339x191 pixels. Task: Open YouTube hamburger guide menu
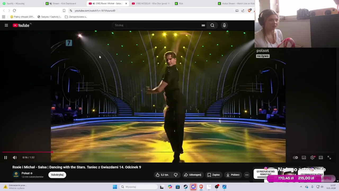pyautogui.click(x=6, y=25)
